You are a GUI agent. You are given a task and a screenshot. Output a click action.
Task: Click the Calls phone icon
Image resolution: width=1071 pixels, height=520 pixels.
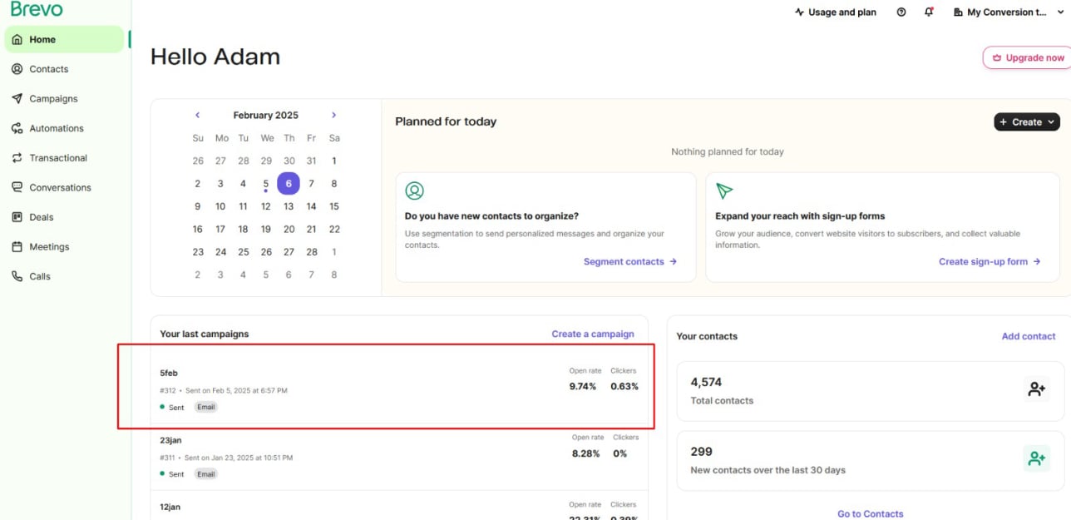[x=17, y=276]
